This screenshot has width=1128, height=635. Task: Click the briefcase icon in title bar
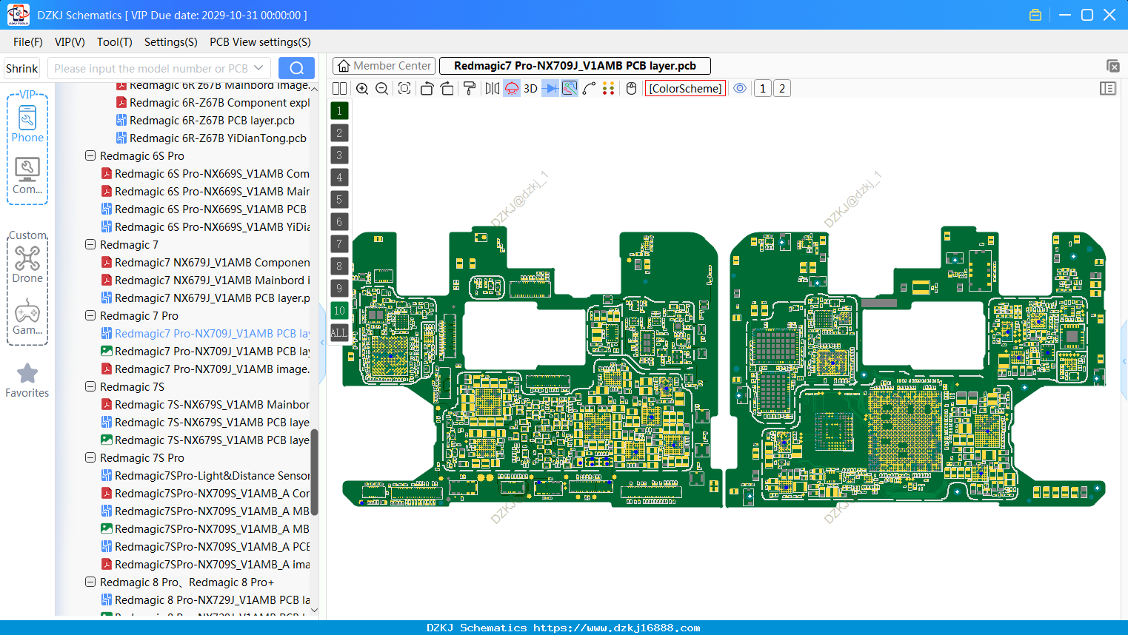1035,15
